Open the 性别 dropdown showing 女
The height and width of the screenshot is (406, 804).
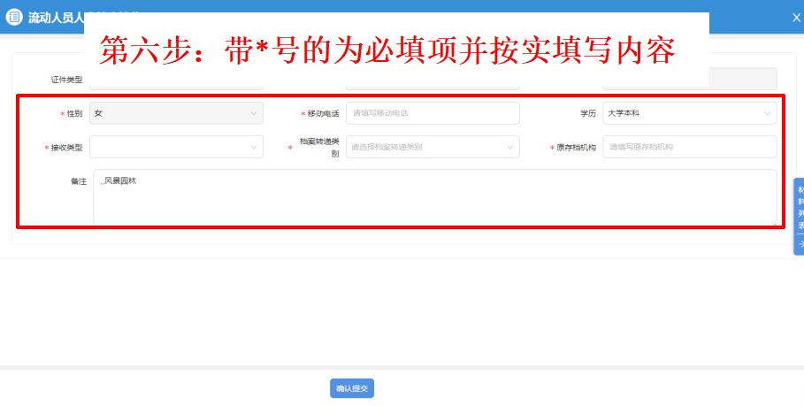176,113
